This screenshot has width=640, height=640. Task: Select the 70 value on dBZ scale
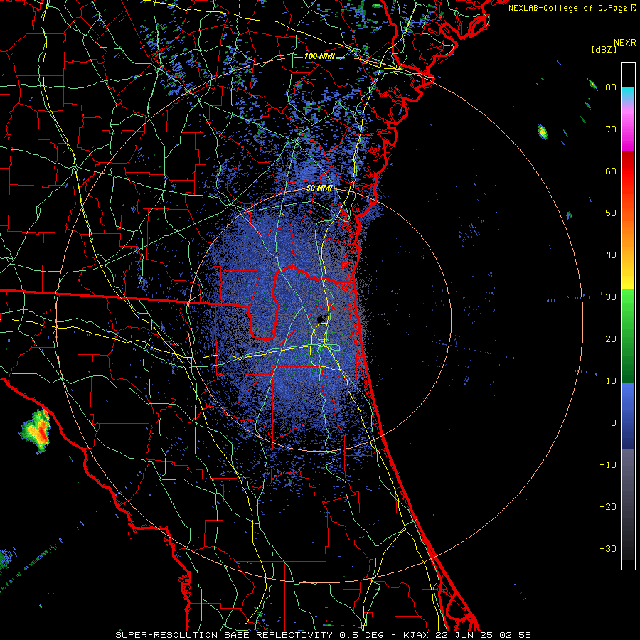(611, 129)
